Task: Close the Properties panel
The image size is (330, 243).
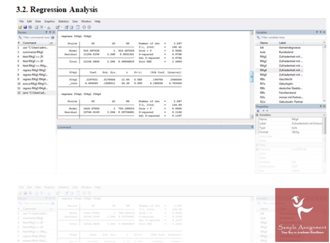Action: [324, 106]
